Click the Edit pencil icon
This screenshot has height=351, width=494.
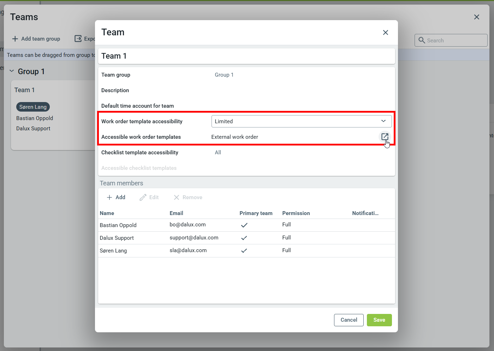143,197
